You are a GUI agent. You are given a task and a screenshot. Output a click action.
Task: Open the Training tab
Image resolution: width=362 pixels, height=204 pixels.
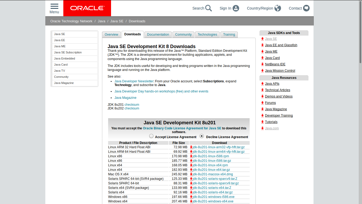tap(229, 35)
